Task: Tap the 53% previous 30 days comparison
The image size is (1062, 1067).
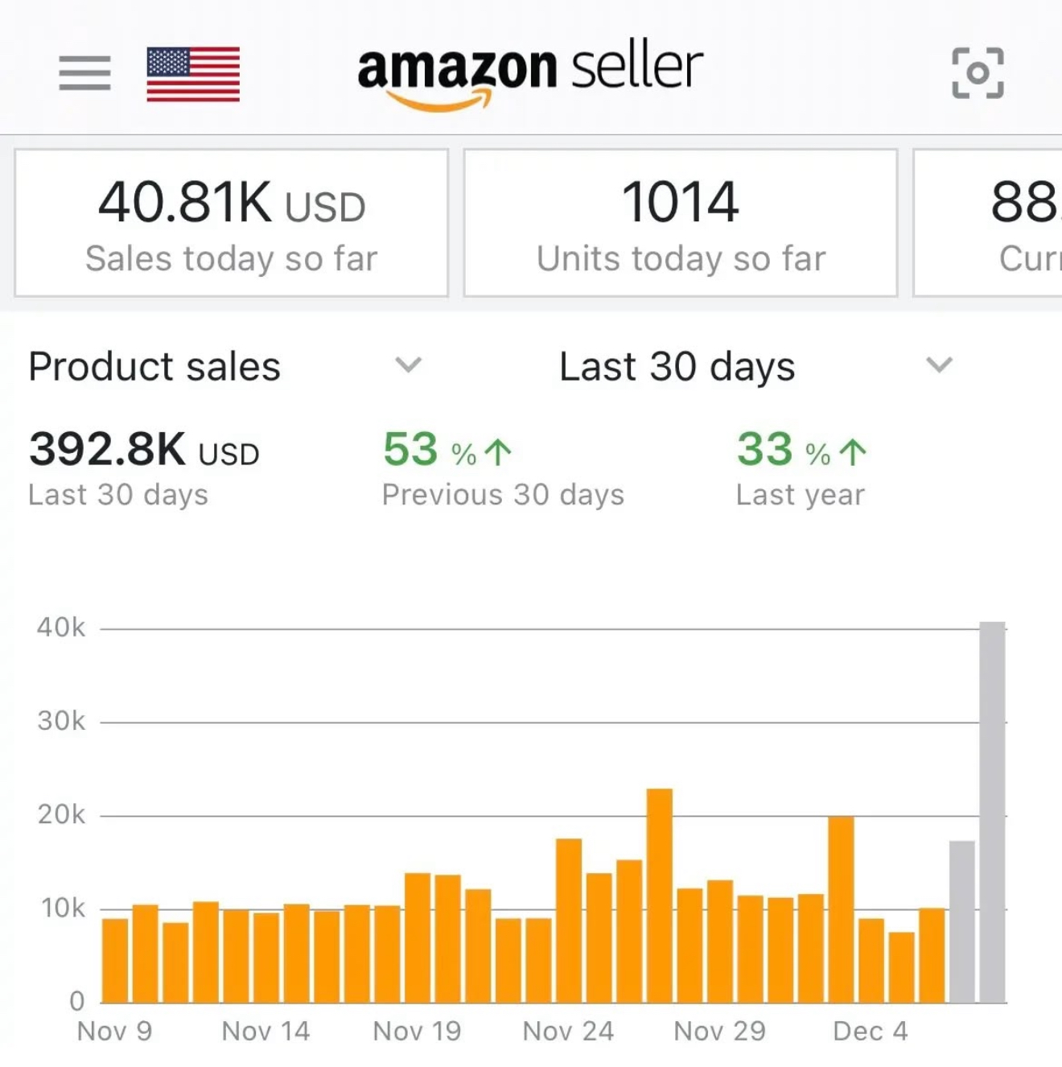Action: coord(503,469)
